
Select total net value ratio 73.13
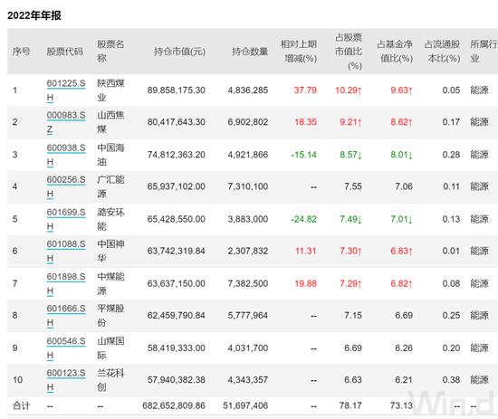tap(401, 406)
